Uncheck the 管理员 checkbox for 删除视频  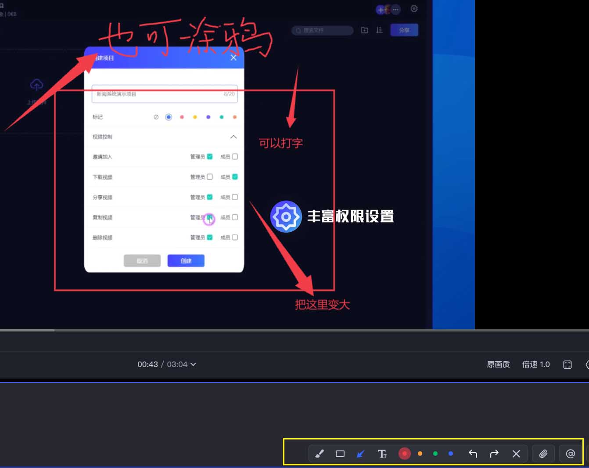pyautogui.click(x=210, y=238)
